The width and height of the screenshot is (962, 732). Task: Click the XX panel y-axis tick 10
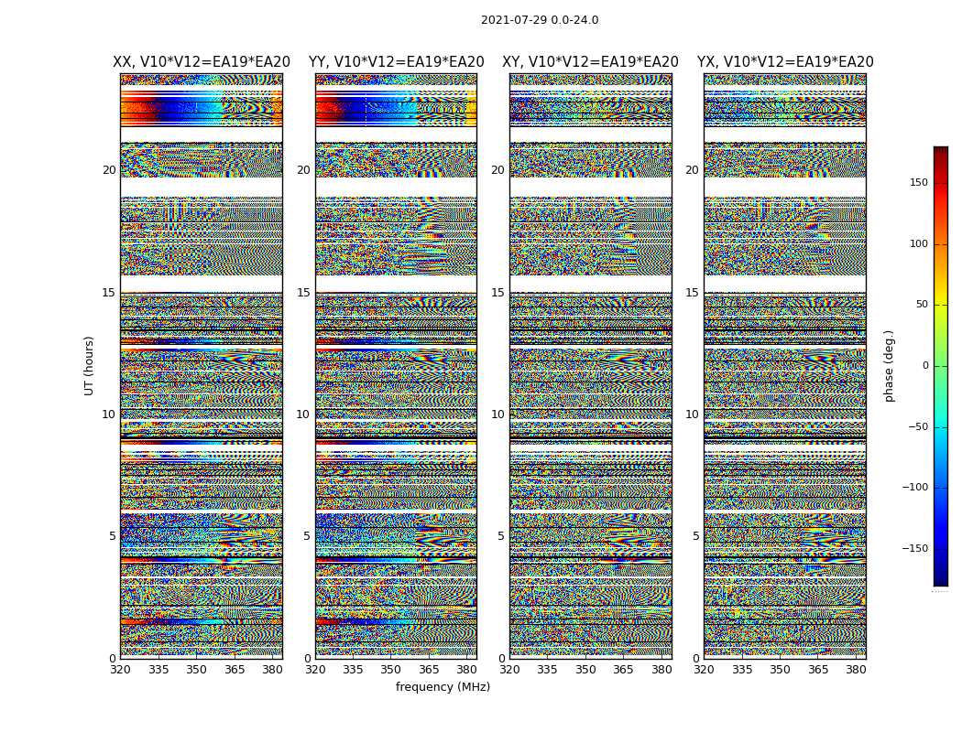pos(109,414)
